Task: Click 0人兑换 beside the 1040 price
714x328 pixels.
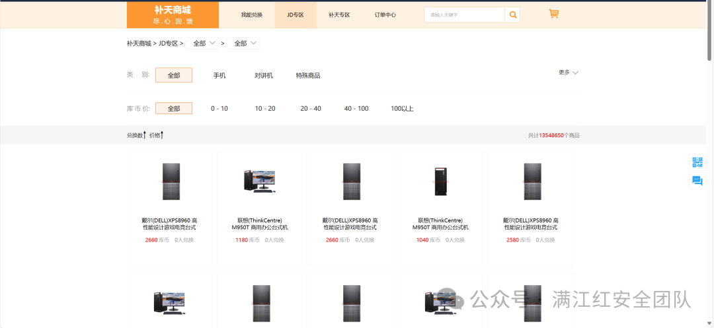Action: 456,240
